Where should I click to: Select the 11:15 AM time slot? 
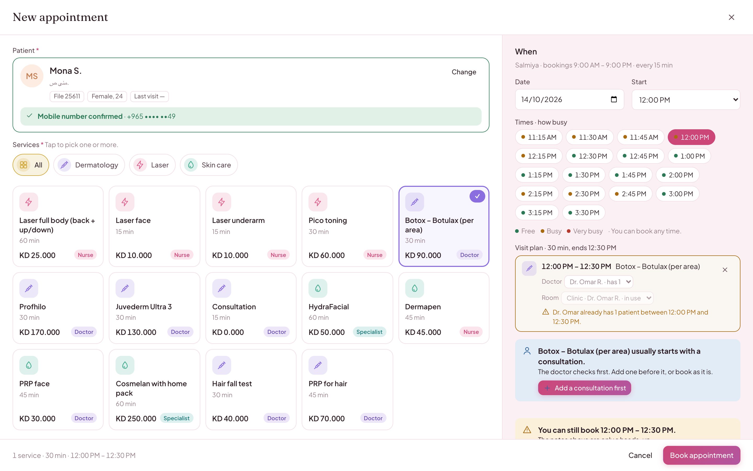pyautogui.click(x=539, y=137)
